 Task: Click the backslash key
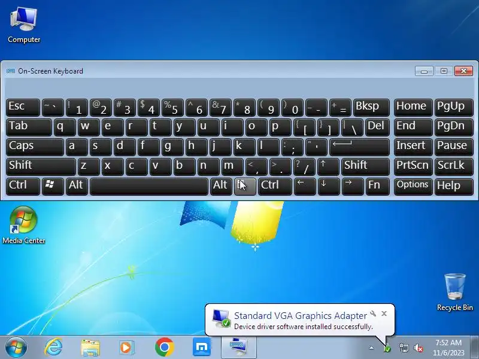353,127
